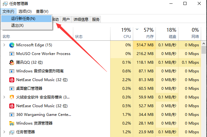Screen dimensions: 207x137
Task: Click the 216.2 MB memory cell
Action: pos(144,54)
